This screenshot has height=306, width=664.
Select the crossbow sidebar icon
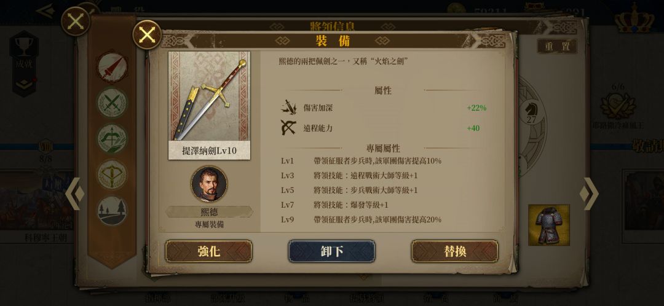click(x=112, y=174)
